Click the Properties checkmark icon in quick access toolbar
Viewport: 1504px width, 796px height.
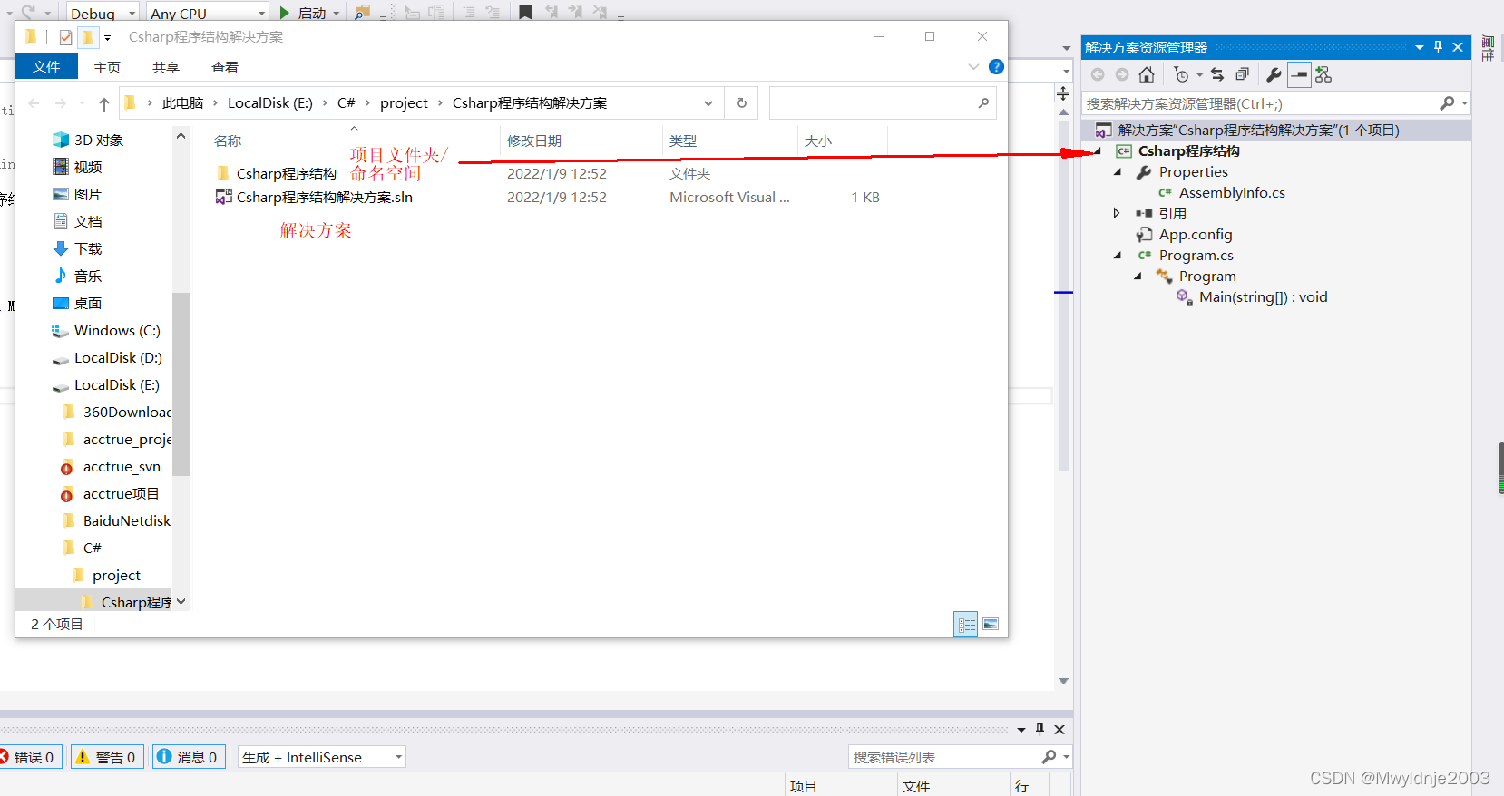65,37
